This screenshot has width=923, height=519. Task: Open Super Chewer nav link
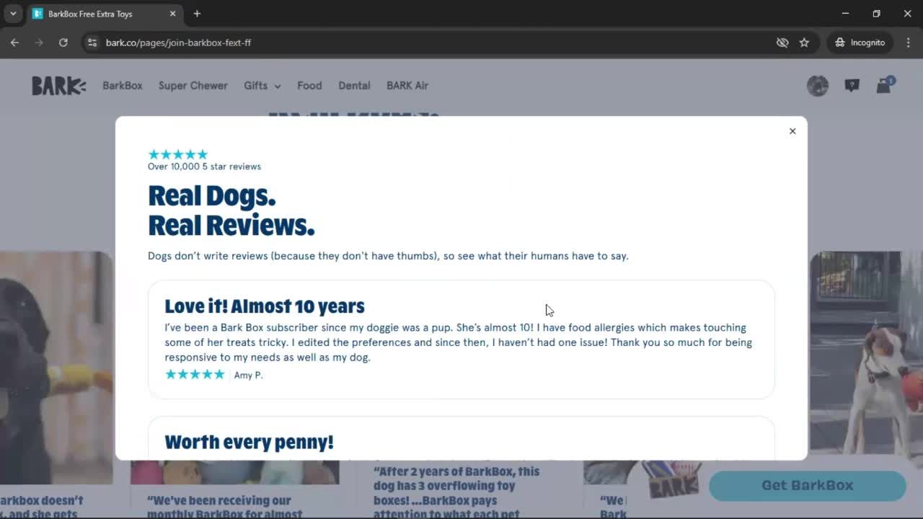193,86
